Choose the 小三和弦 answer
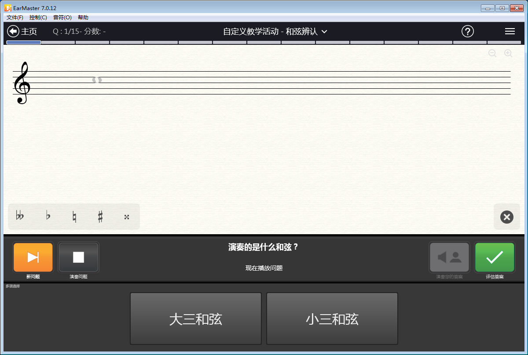This screenshot has height=355, width=528. (332, 319)
